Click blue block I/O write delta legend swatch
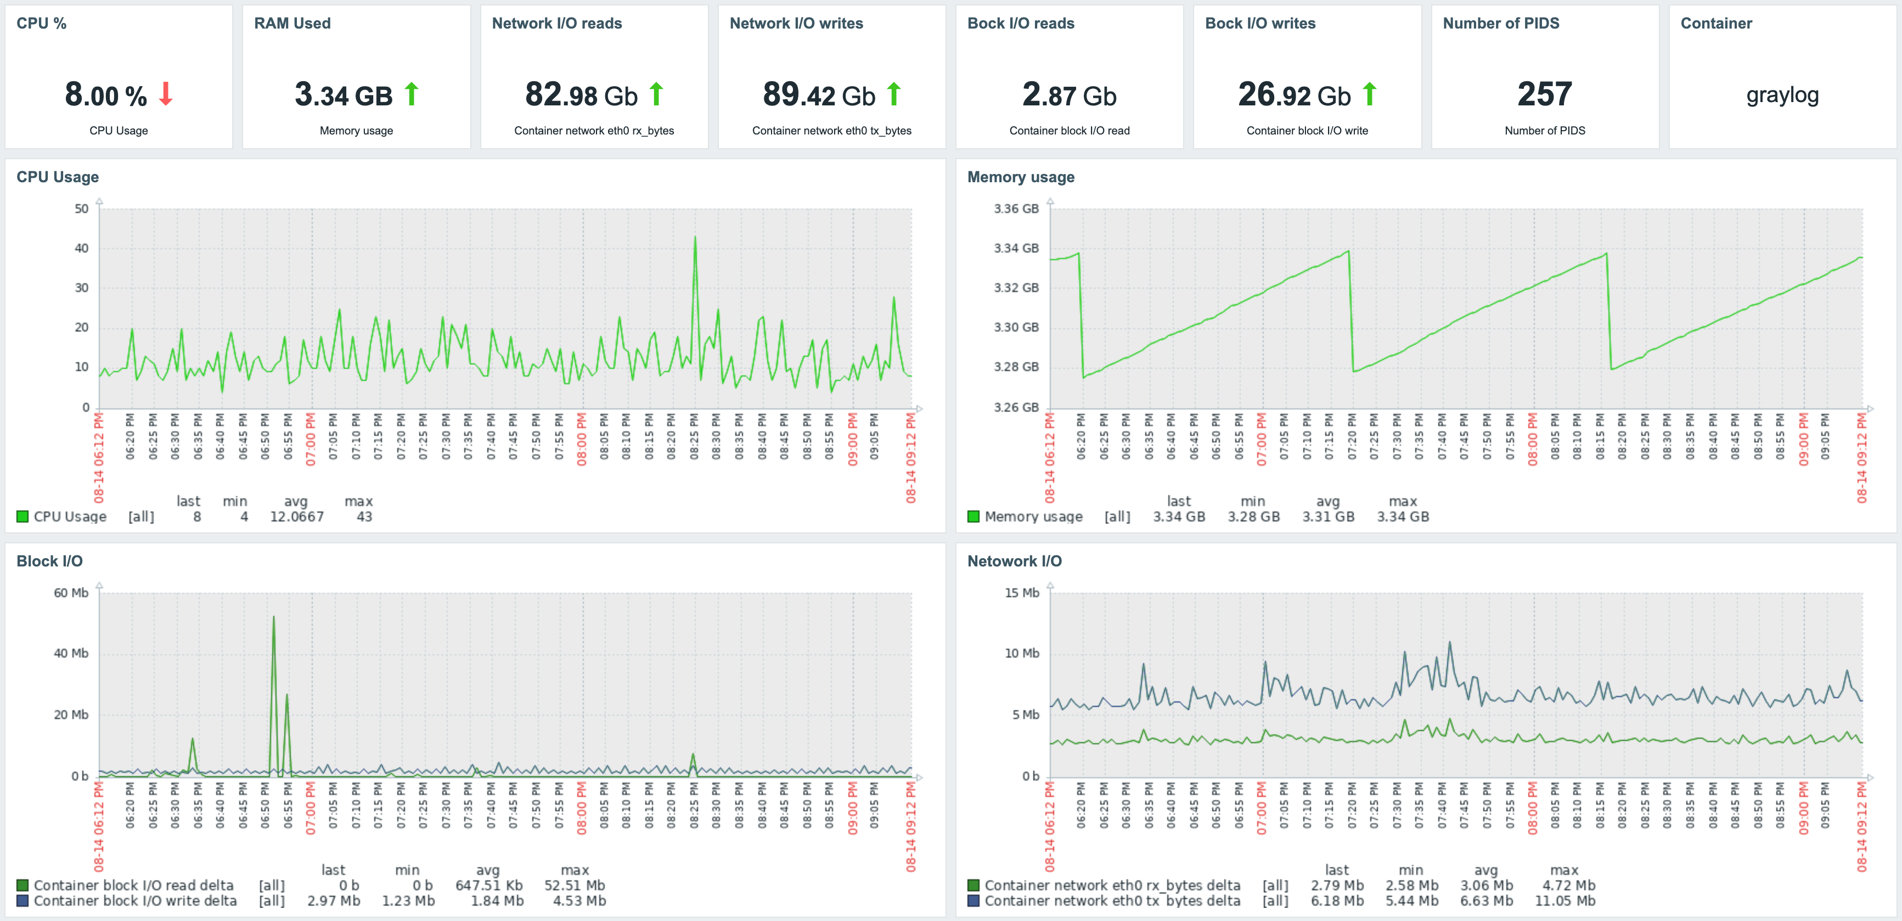 click(x=22, y=900)
